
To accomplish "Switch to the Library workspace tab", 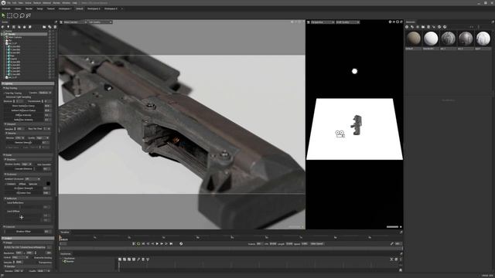I will 18,8.
